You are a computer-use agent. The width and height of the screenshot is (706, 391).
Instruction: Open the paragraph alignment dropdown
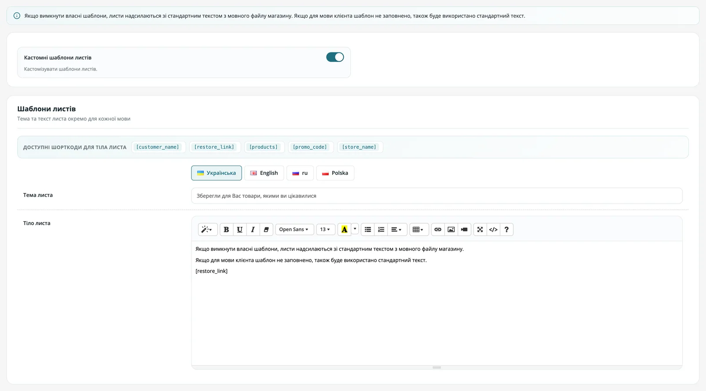(397, 229)
